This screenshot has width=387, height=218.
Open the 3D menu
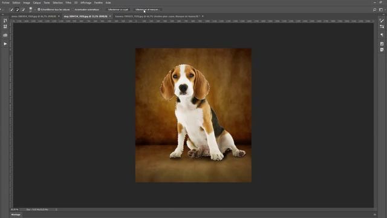[x=76, y=2]
